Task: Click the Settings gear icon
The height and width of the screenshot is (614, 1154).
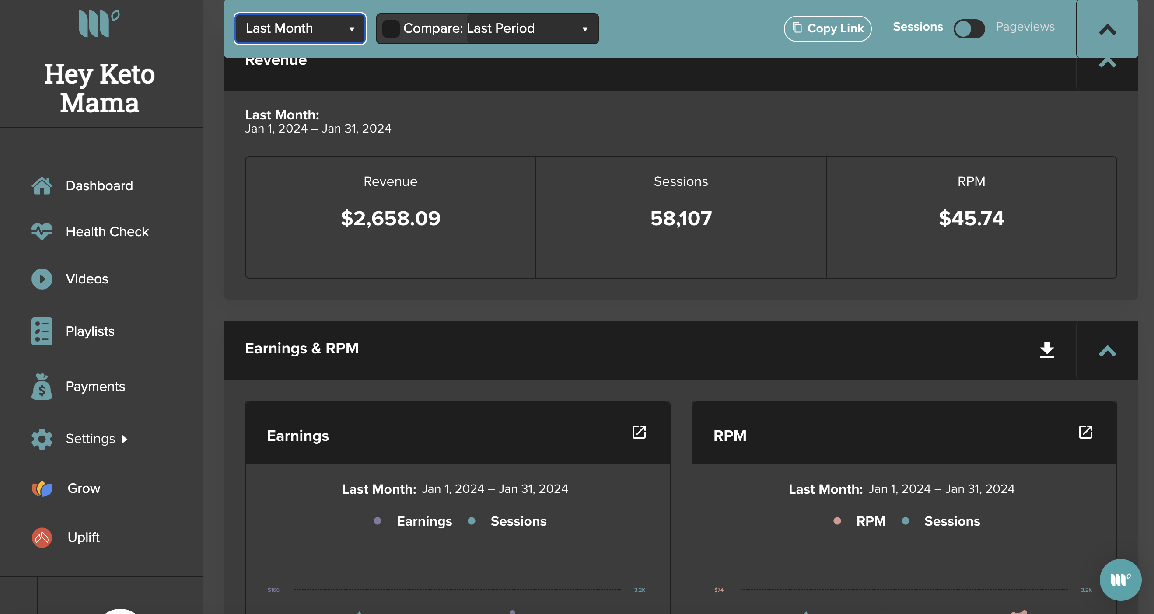Action: tap(42, 439)
